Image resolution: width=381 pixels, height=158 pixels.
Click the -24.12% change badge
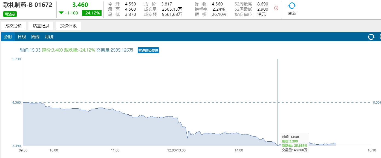92,13
